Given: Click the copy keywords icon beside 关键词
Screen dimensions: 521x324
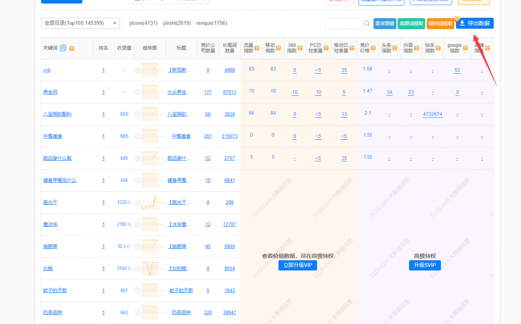Looking at the screenshot, I should click(63, 48).
